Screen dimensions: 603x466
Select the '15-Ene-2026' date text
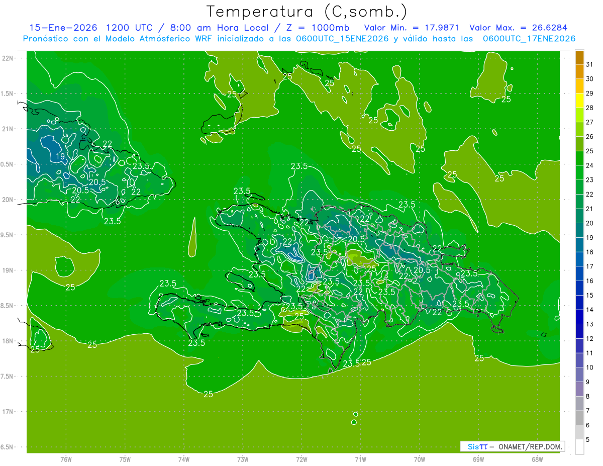point(63,28)
